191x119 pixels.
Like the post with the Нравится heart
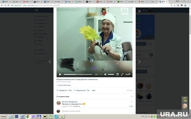64,90
